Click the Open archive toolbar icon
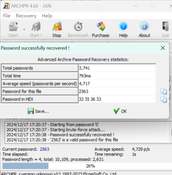The height and width of the screenshot is (175, 172). pyautogui.click(x=13, y=27)
